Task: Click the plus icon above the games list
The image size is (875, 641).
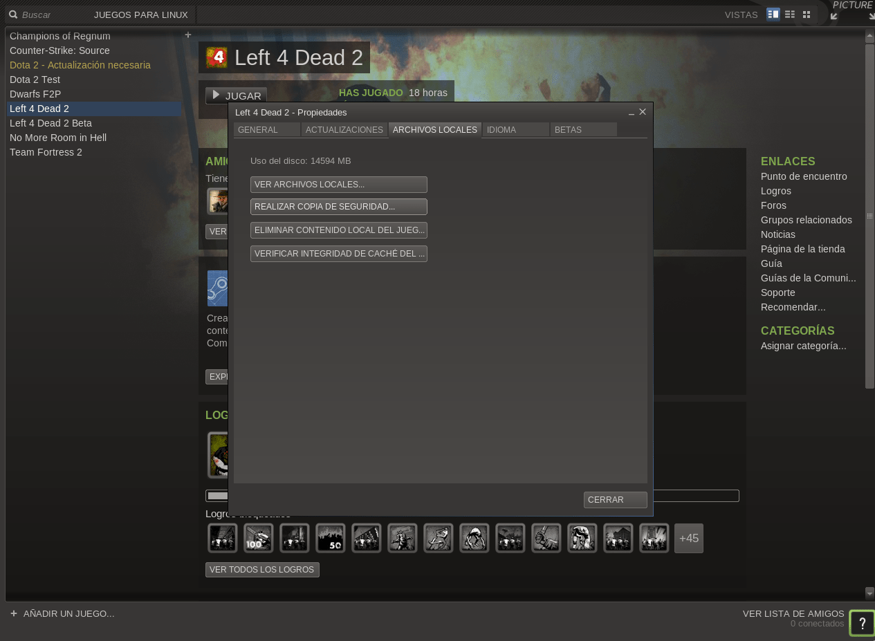Action: click(188, 35)
